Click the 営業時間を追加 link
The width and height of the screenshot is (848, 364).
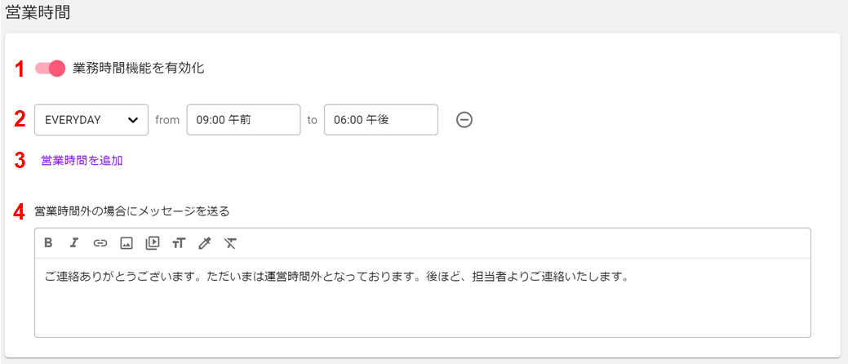(x=82, y=161)
